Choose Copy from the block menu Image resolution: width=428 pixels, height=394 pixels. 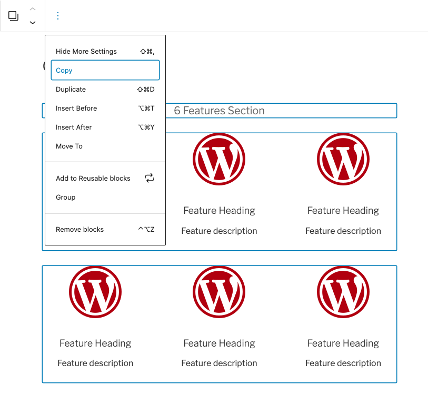click(105, 70)
